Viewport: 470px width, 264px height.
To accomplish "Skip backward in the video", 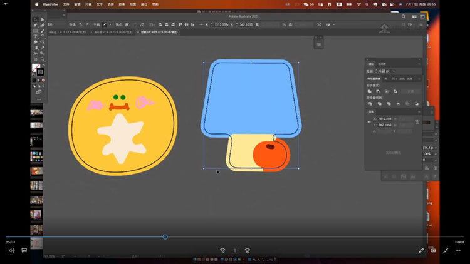I will [222, 250].
